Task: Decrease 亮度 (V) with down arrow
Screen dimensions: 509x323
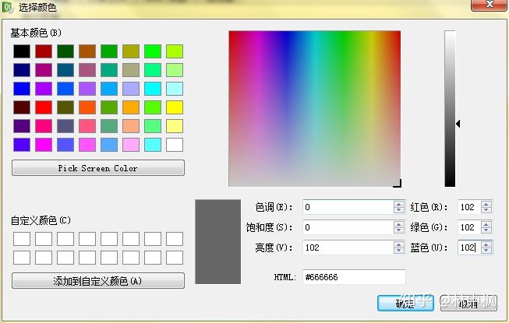Action: click(x=399, y=251)
